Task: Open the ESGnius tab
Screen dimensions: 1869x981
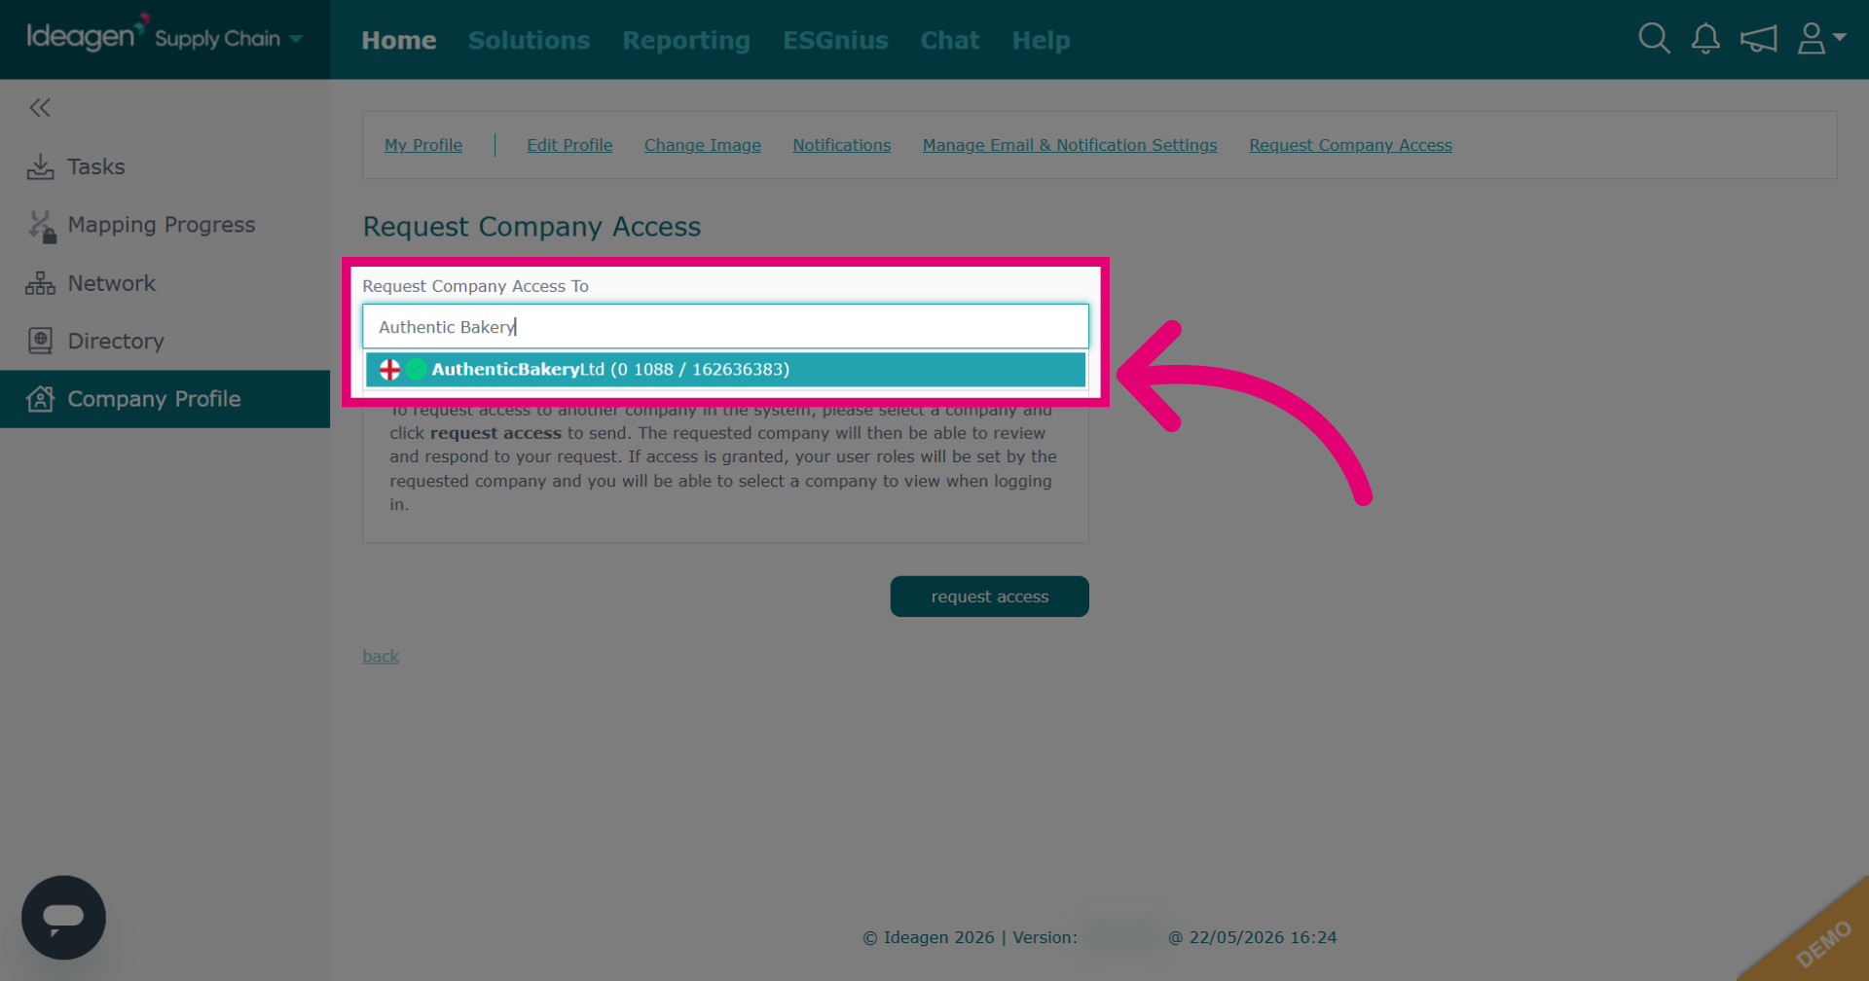Action: click(x=835, y=40)
